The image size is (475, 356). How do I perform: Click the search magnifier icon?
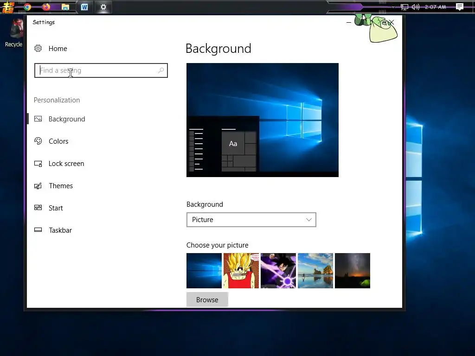161,70
